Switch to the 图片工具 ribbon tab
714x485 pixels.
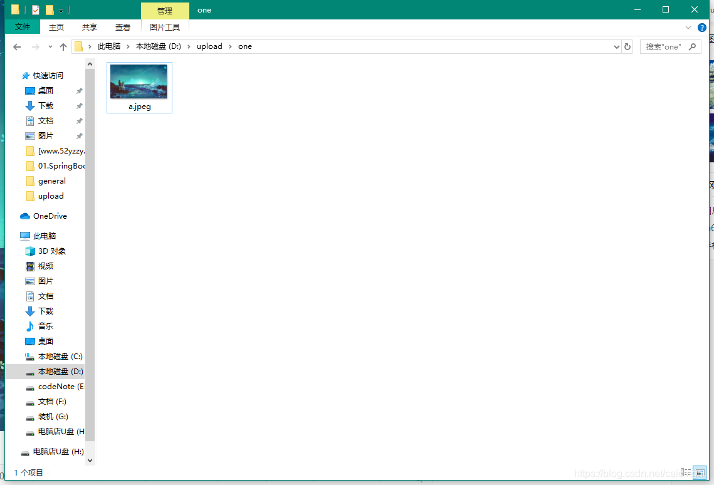(164, 27)
